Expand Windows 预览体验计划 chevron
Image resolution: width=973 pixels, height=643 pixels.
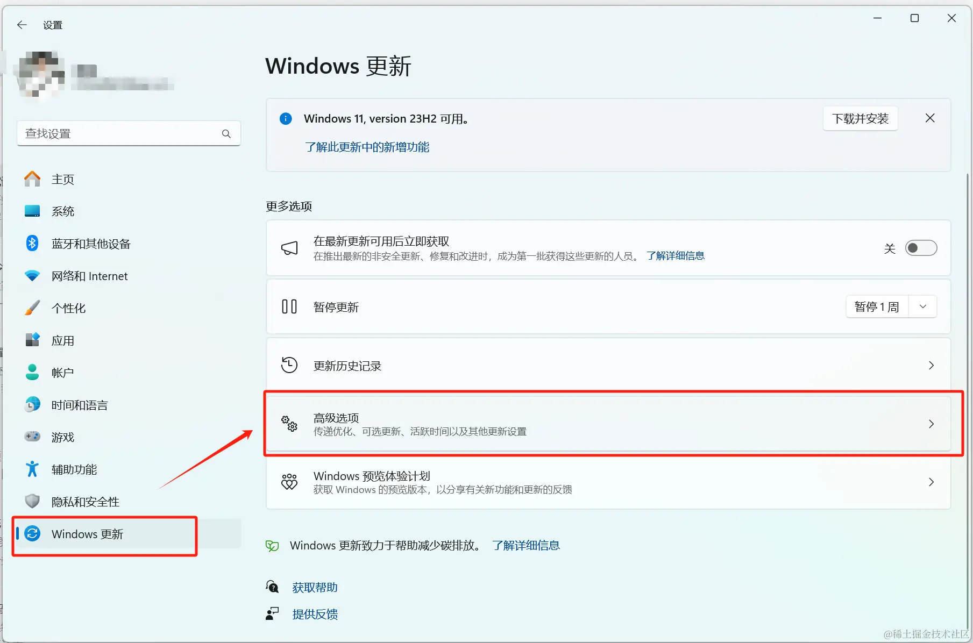[x=931, y=482]
